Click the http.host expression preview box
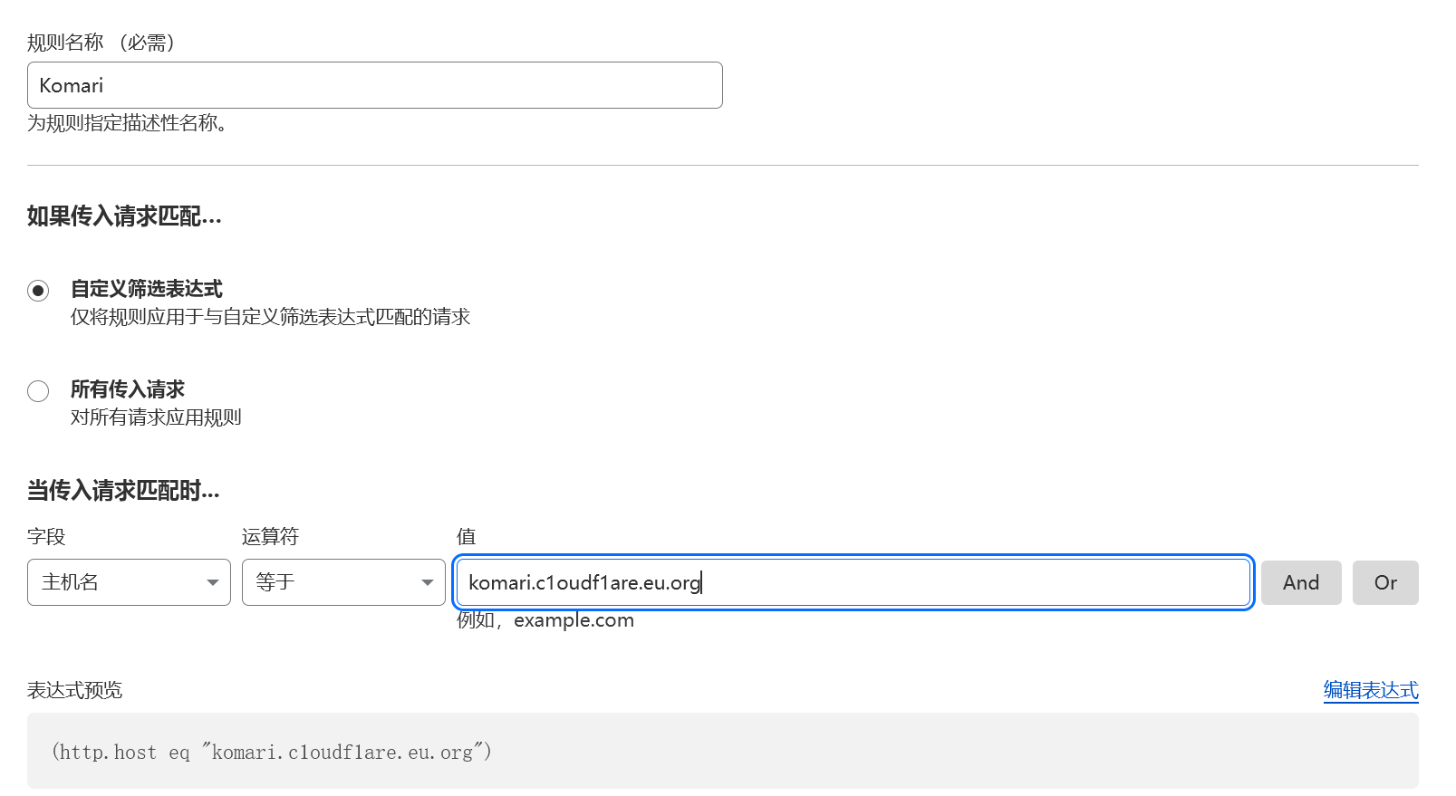This screenshot has width=1456, height=796. 722,751
